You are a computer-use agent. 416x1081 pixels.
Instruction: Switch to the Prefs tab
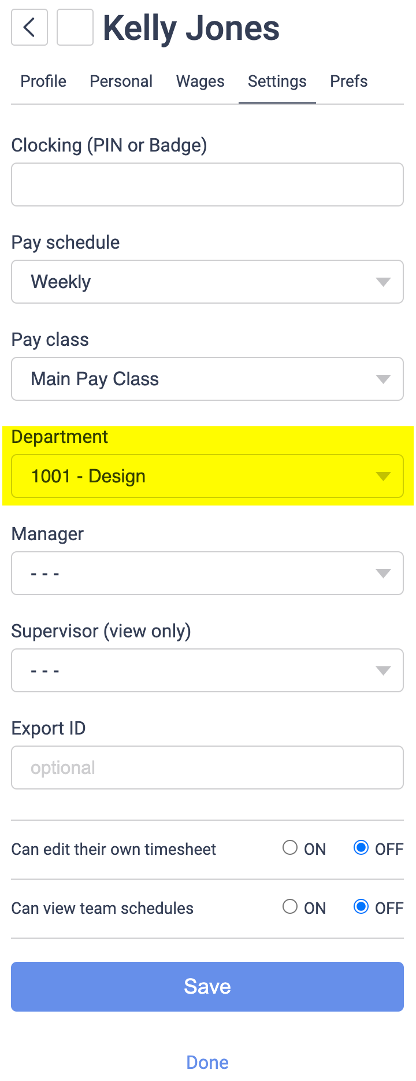click(x=348, y=82)
